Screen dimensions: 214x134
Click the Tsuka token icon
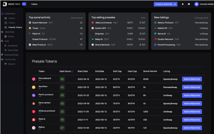click(x=30, y=28)
